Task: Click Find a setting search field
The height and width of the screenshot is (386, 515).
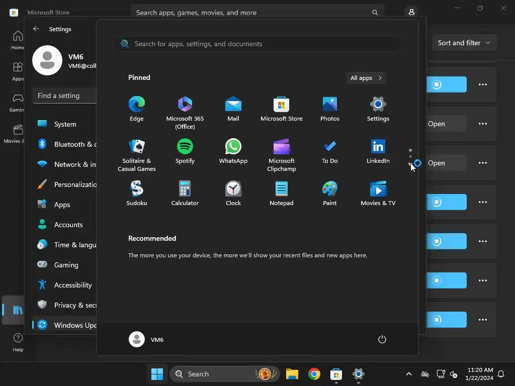Action: (65, 95)
